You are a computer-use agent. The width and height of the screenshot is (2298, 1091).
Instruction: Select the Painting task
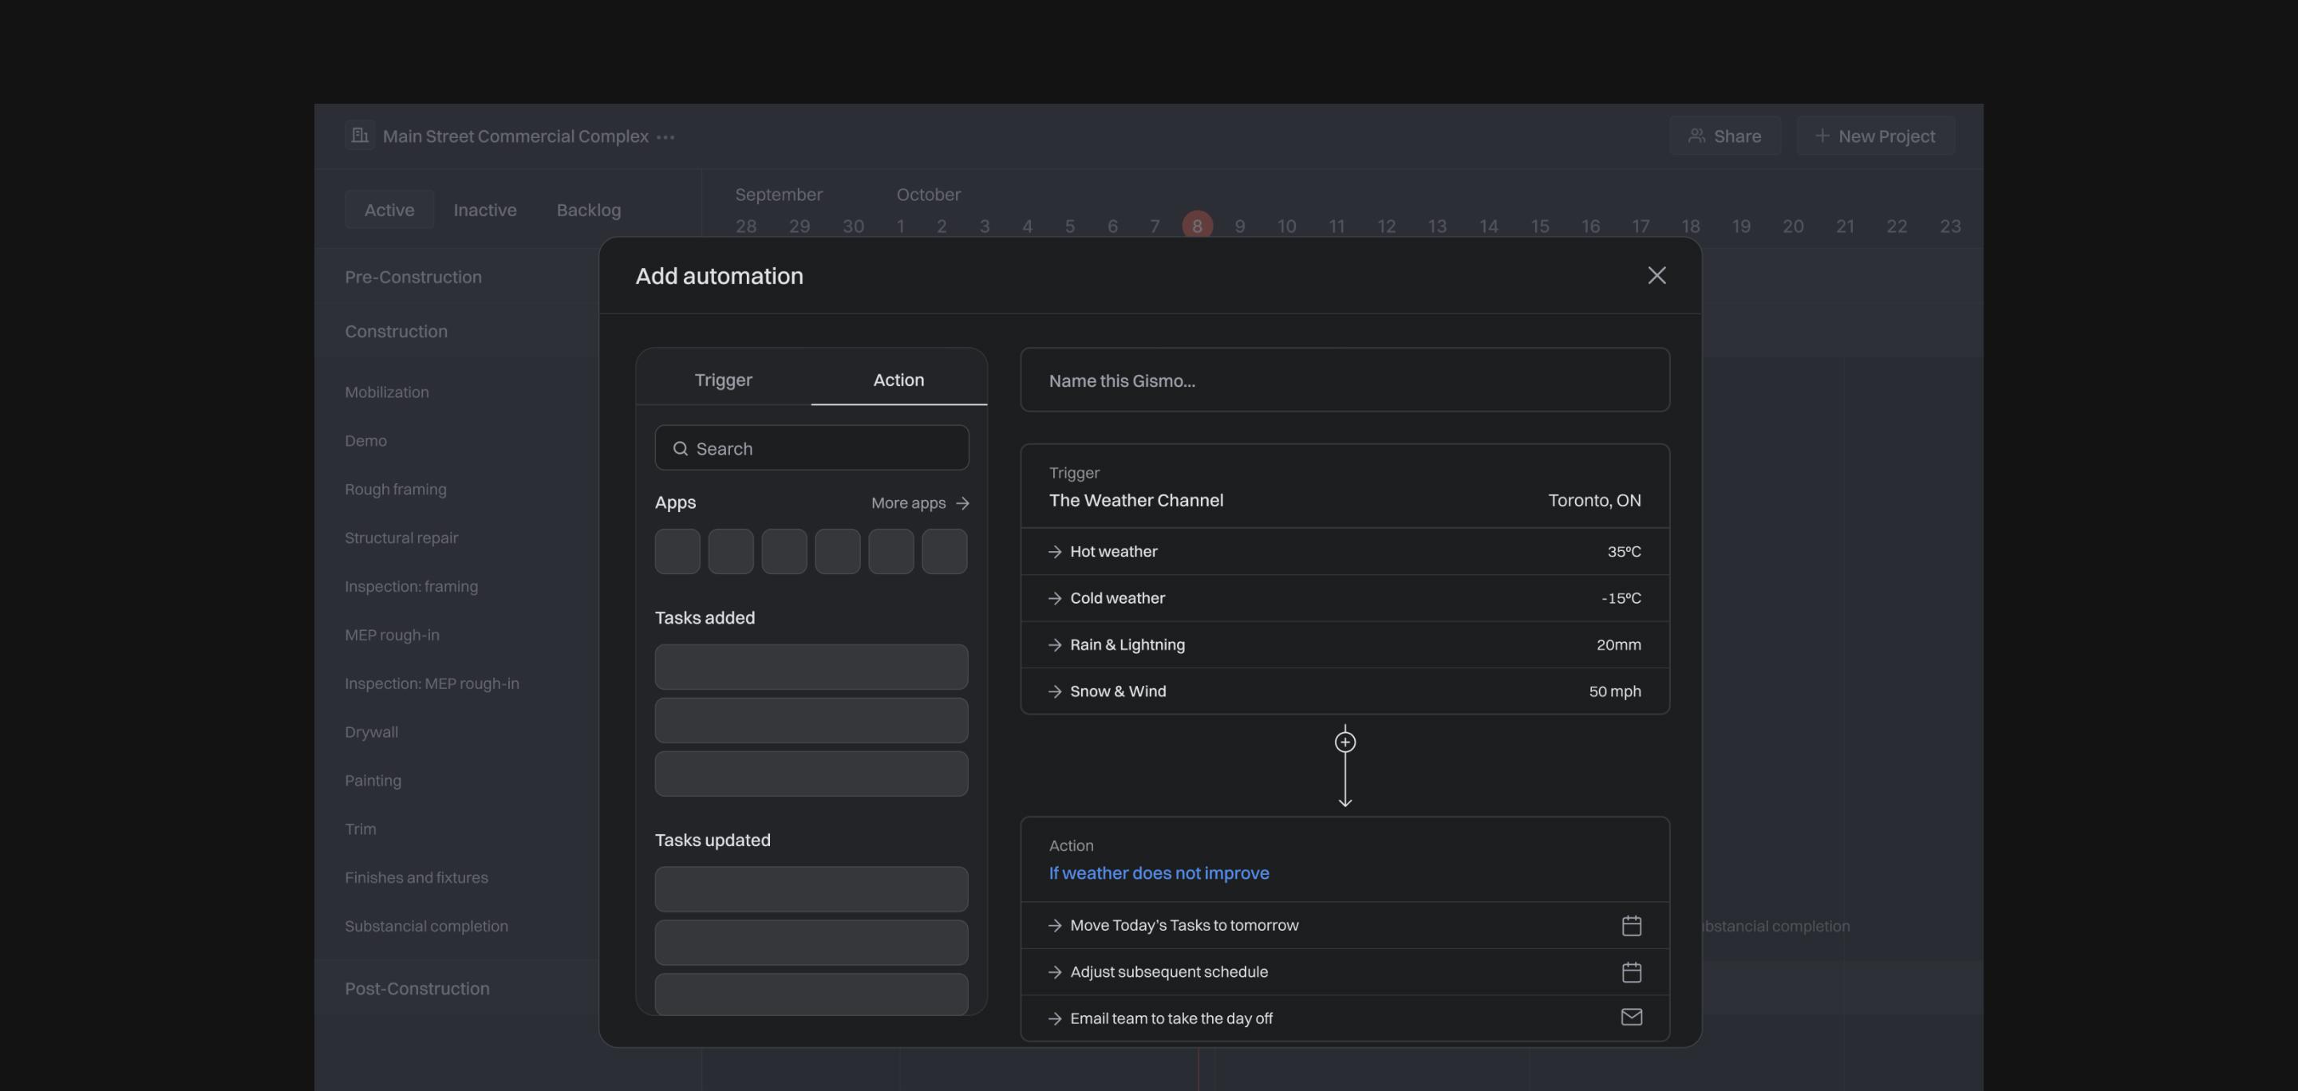[373, 781]
